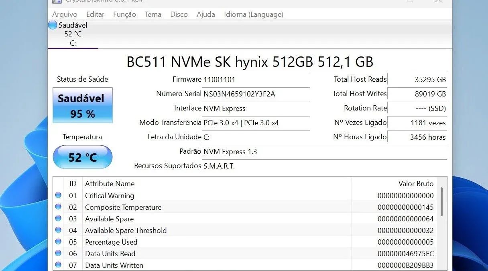Viewport: 488px width, 271px height.
Task: Click the Attribute Name column header
Action: point(217,184)
